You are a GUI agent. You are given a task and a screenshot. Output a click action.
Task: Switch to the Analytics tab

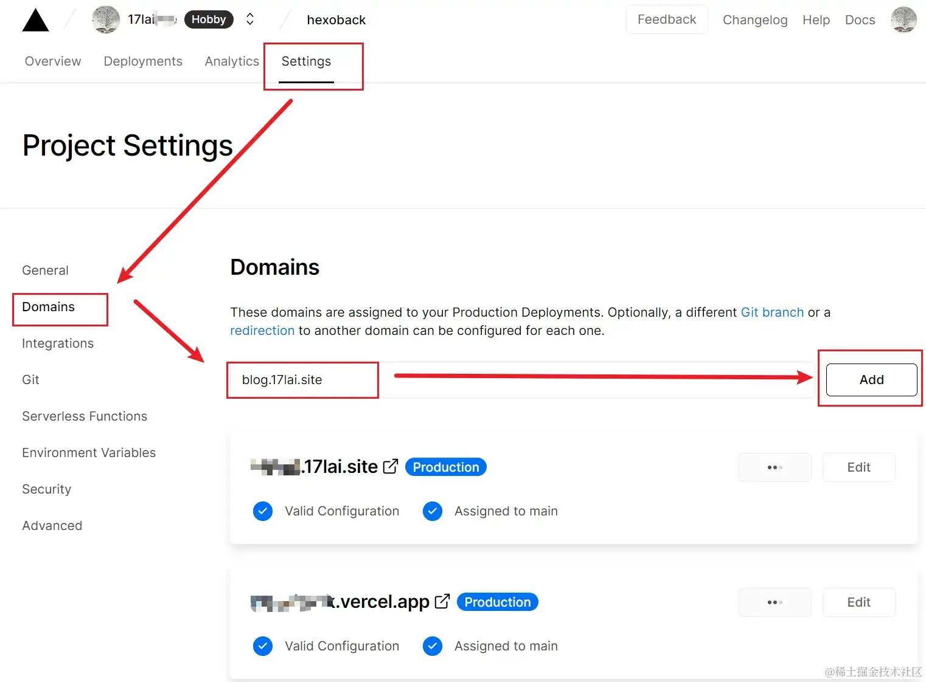[x=232, y=61]
